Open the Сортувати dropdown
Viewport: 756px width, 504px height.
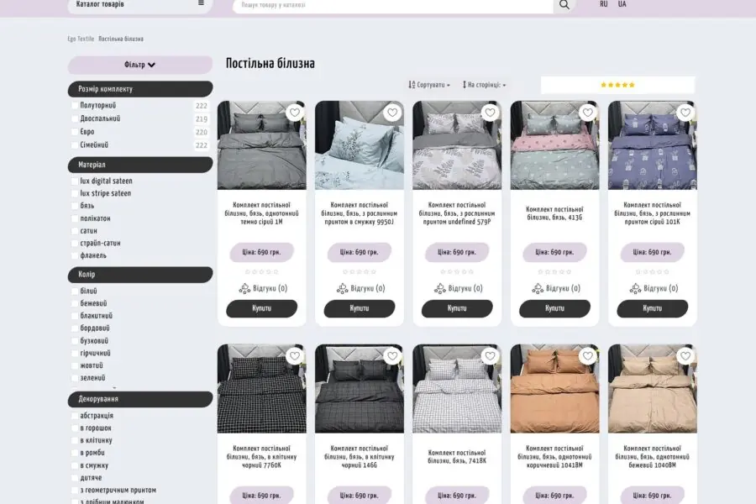(429, 85)
